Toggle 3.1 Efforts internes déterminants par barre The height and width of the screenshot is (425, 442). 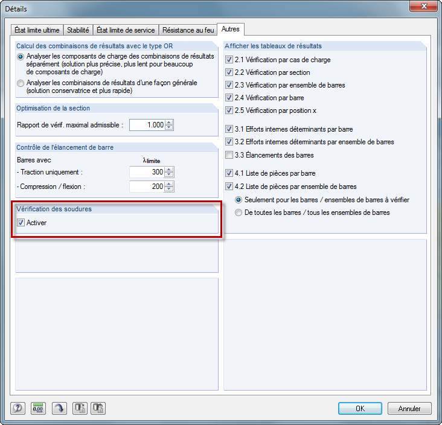229,129
